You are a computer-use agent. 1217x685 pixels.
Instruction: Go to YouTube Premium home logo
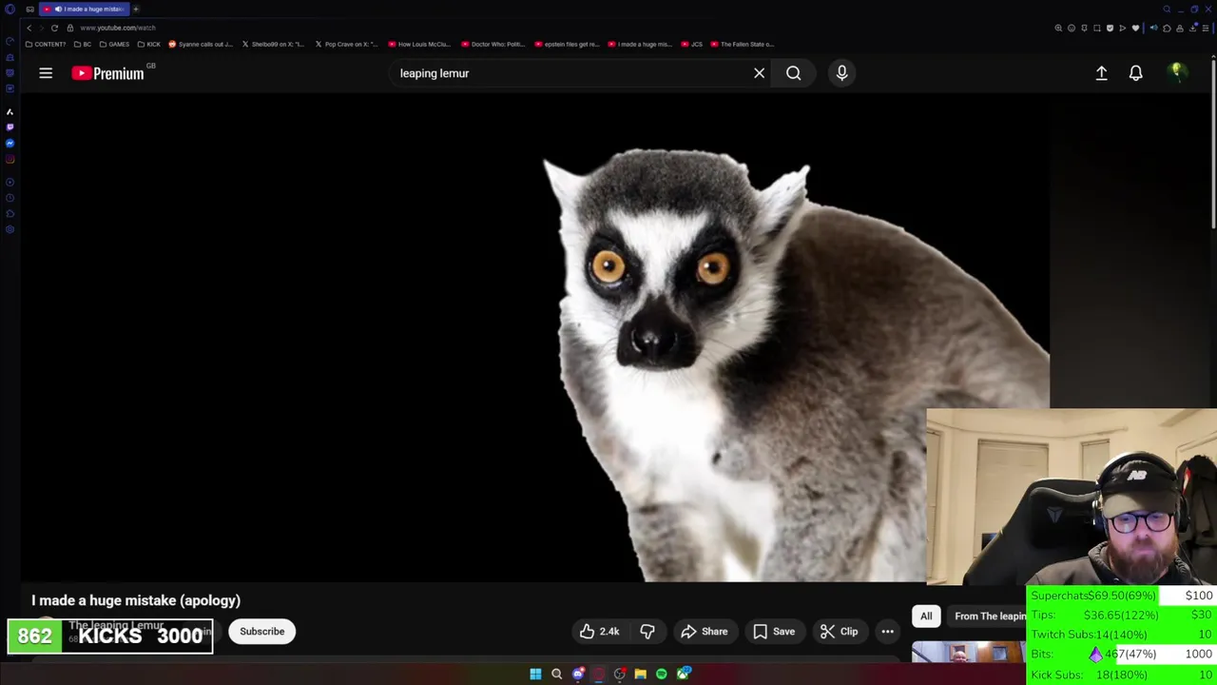(107, 73)
